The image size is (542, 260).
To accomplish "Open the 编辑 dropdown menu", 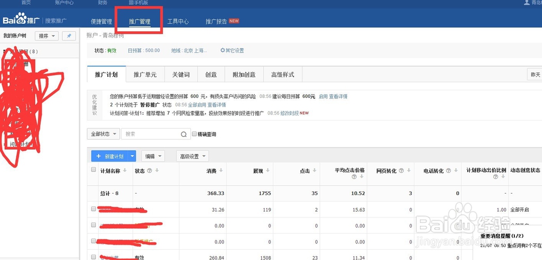I will coord(153,156).
